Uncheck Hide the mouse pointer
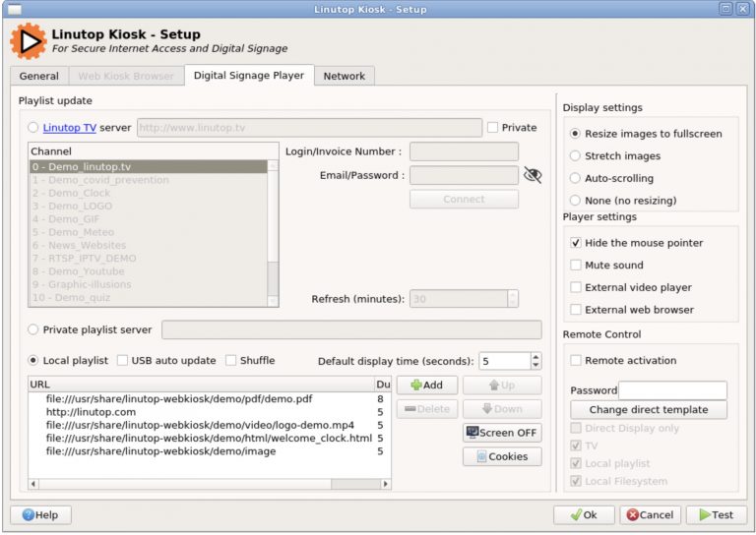The image size is (756, 535). (x=577, y=243)
